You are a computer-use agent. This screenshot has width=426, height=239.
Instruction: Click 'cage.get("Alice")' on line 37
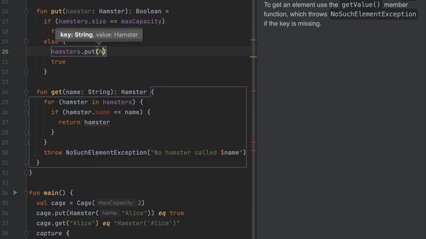tap(68, 223)
